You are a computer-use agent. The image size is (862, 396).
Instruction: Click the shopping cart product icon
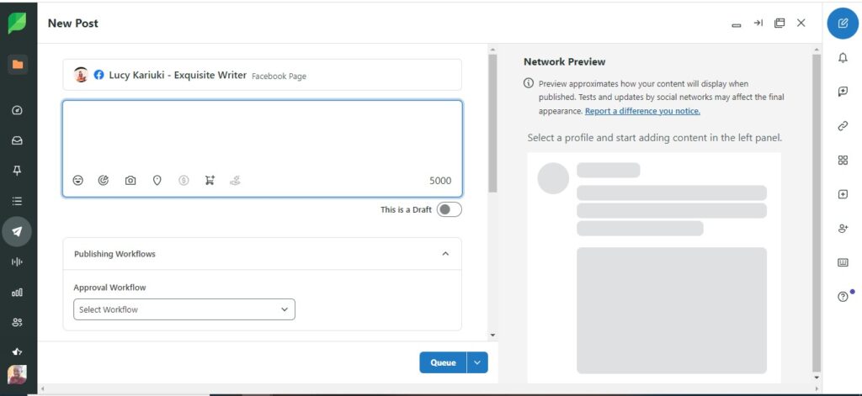(210, 180)
